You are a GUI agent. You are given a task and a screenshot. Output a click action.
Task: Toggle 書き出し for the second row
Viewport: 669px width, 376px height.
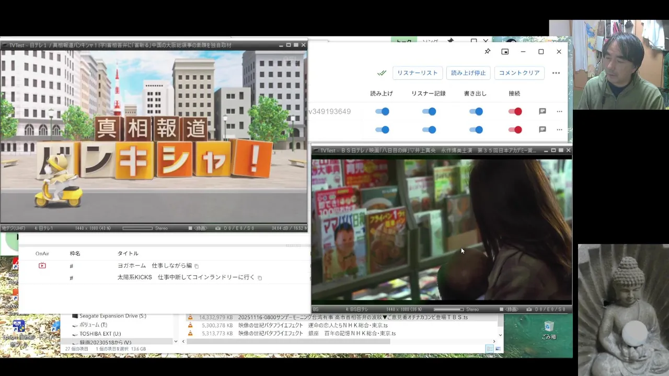[476, 130]
